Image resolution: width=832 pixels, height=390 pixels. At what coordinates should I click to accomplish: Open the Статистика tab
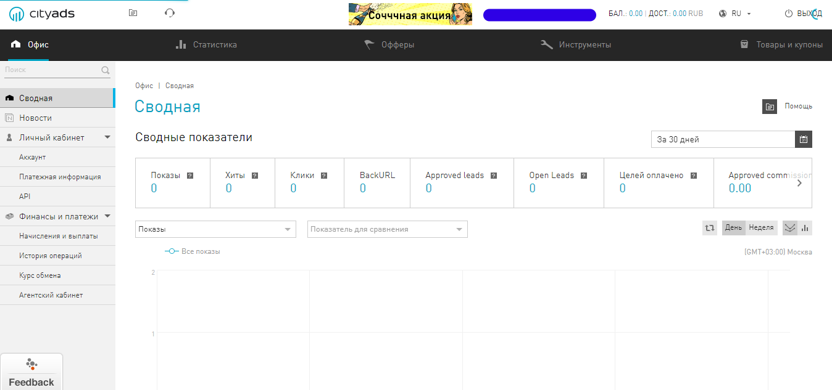coord(206,45)
